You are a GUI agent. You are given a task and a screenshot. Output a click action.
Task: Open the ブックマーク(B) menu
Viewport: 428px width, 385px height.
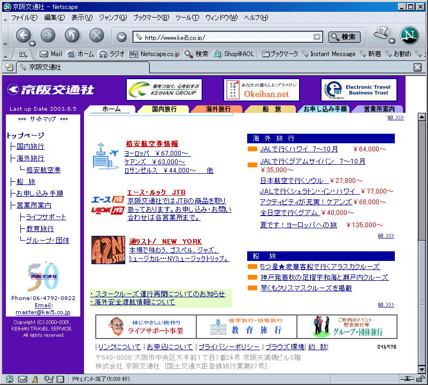(151, 18)
